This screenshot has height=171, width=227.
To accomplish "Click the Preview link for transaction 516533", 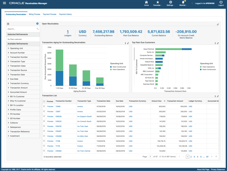I will coord(50,121).
